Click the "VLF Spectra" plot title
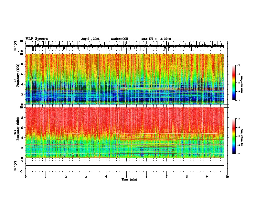Viewport: 256px width, 198px height. tap(37, 39)
